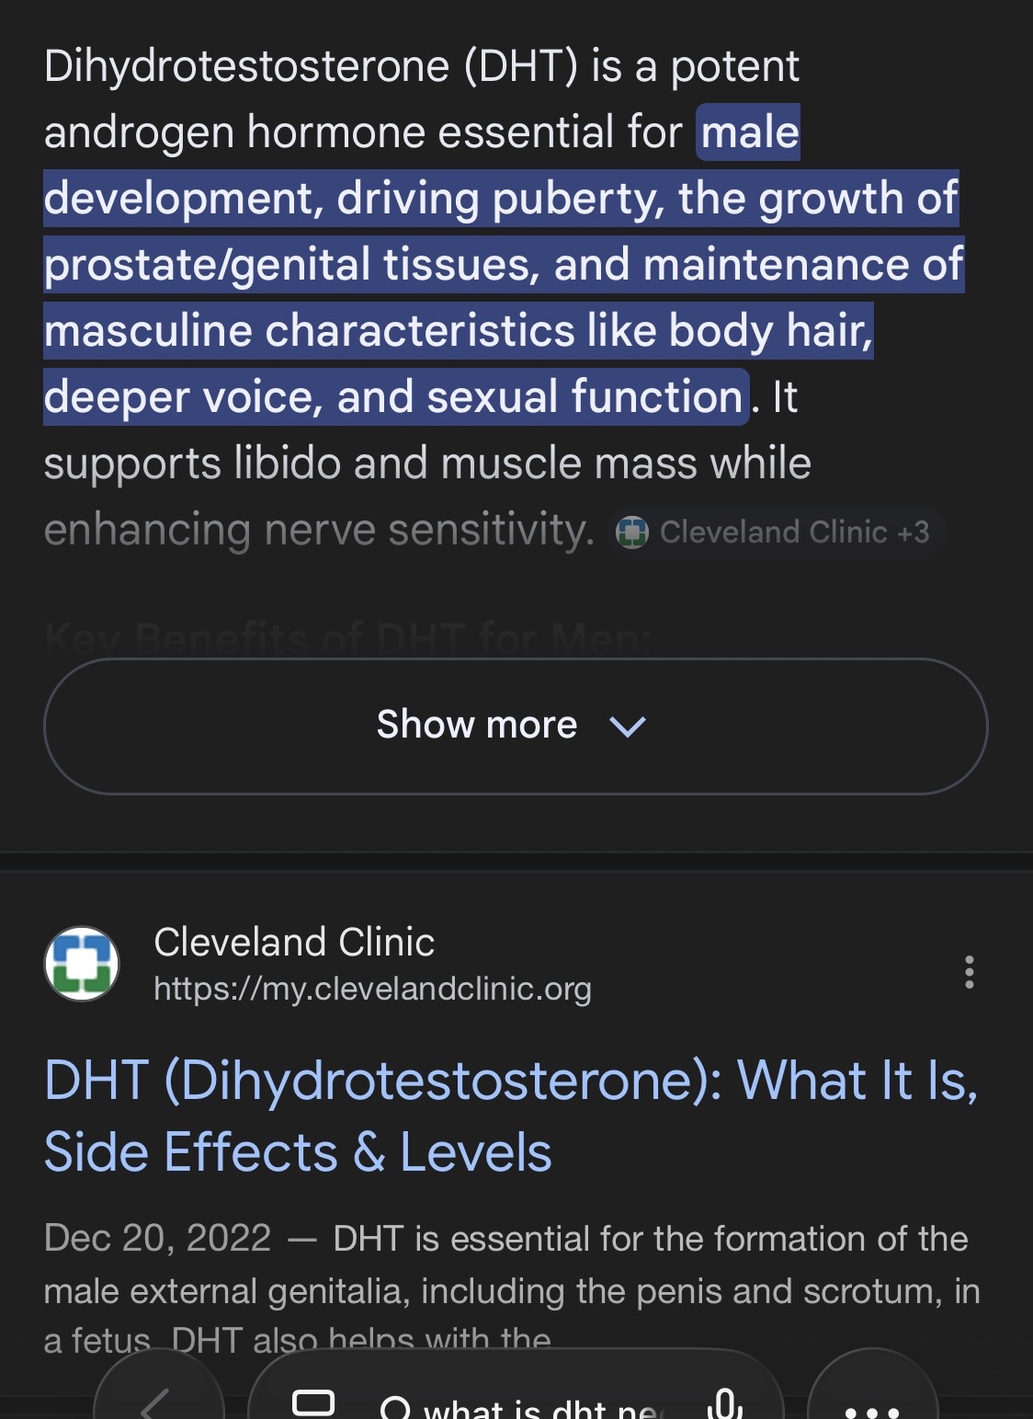Open the tabs overview icon
The height and width of the screenshot is (1419, 1033).
pos(313,1402)
